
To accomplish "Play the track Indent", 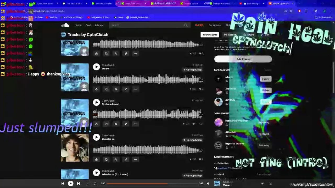I will point(96,67).
